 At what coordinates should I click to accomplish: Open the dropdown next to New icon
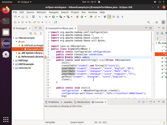tap(19, 17)
